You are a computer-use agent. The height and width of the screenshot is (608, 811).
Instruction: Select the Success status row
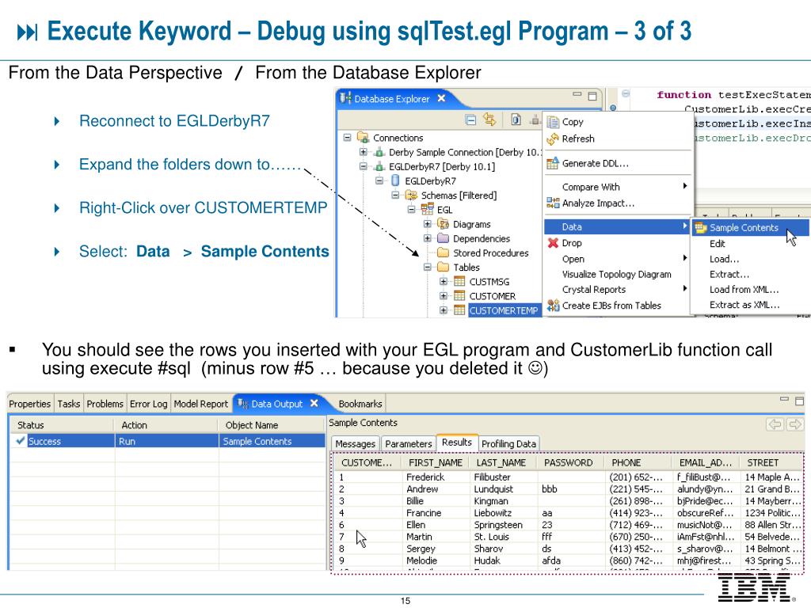pos(166,441)
